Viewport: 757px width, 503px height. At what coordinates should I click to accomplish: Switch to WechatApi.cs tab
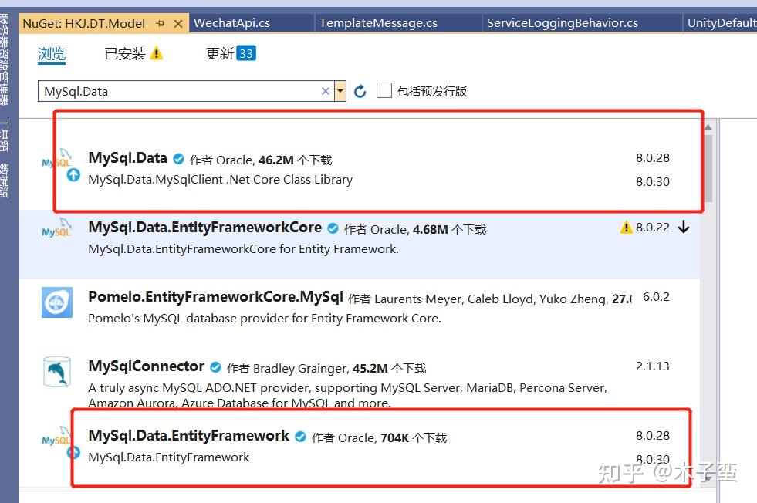[231, 22]
